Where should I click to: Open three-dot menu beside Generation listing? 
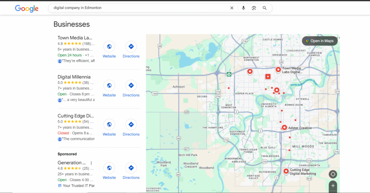click(x=91, y=163)
